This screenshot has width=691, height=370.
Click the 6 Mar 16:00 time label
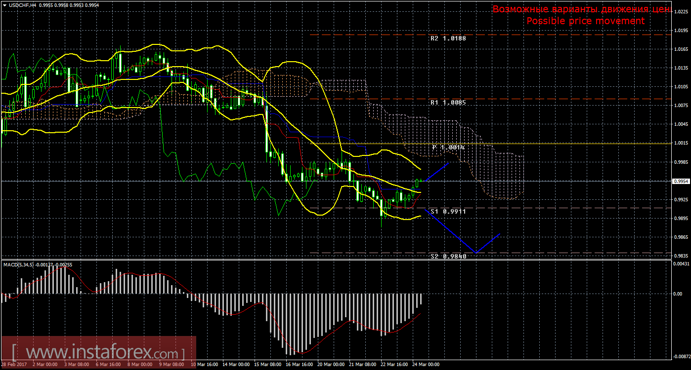tap(108, 364)
